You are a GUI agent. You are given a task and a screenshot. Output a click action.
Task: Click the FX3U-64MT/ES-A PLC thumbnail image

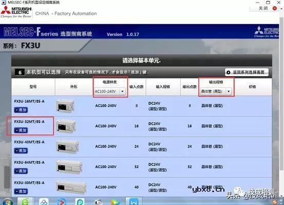(x=69, y=167)
